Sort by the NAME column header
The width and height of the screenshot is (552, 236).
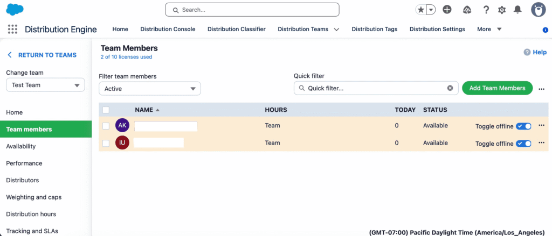pyautogui.click(x=147, y=110)
